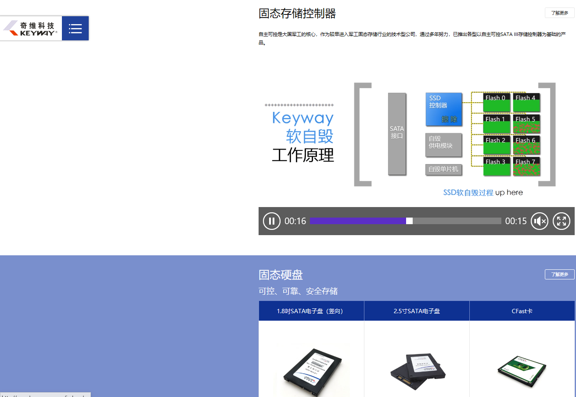Click the 可控、可靠、安全存储 subtitle

tap(298, 291)
